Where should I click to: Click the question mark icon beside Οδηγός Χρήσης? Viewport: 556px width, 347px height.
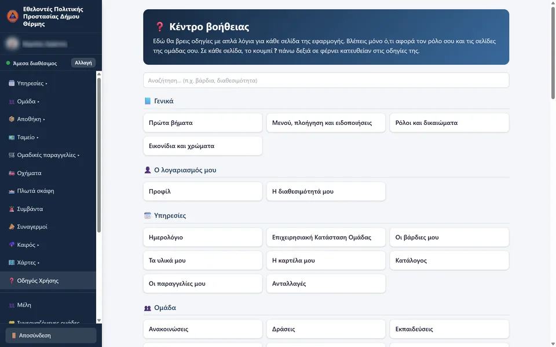(12, 280)
